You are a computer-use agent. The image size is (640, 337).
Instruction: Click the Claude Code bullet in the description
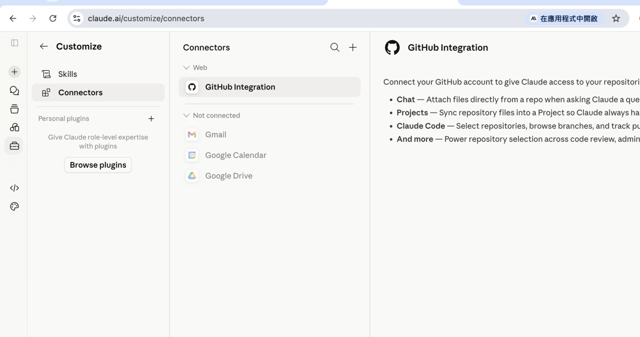pyautogui.click(x=518, y=126)
